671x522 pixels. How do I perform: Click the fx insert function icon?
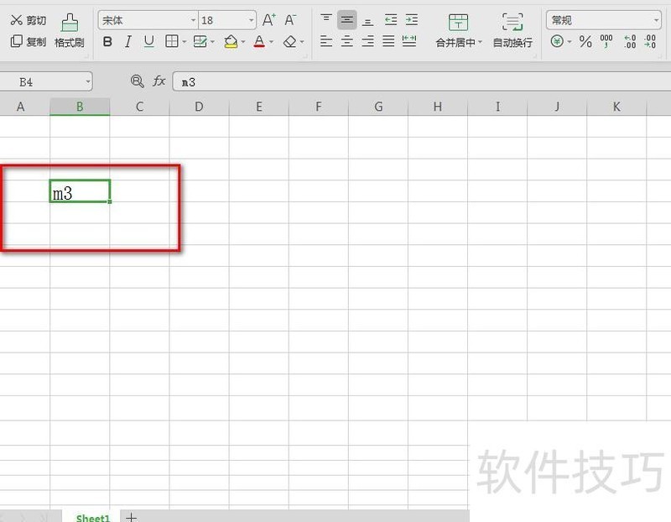coord(159,81)
